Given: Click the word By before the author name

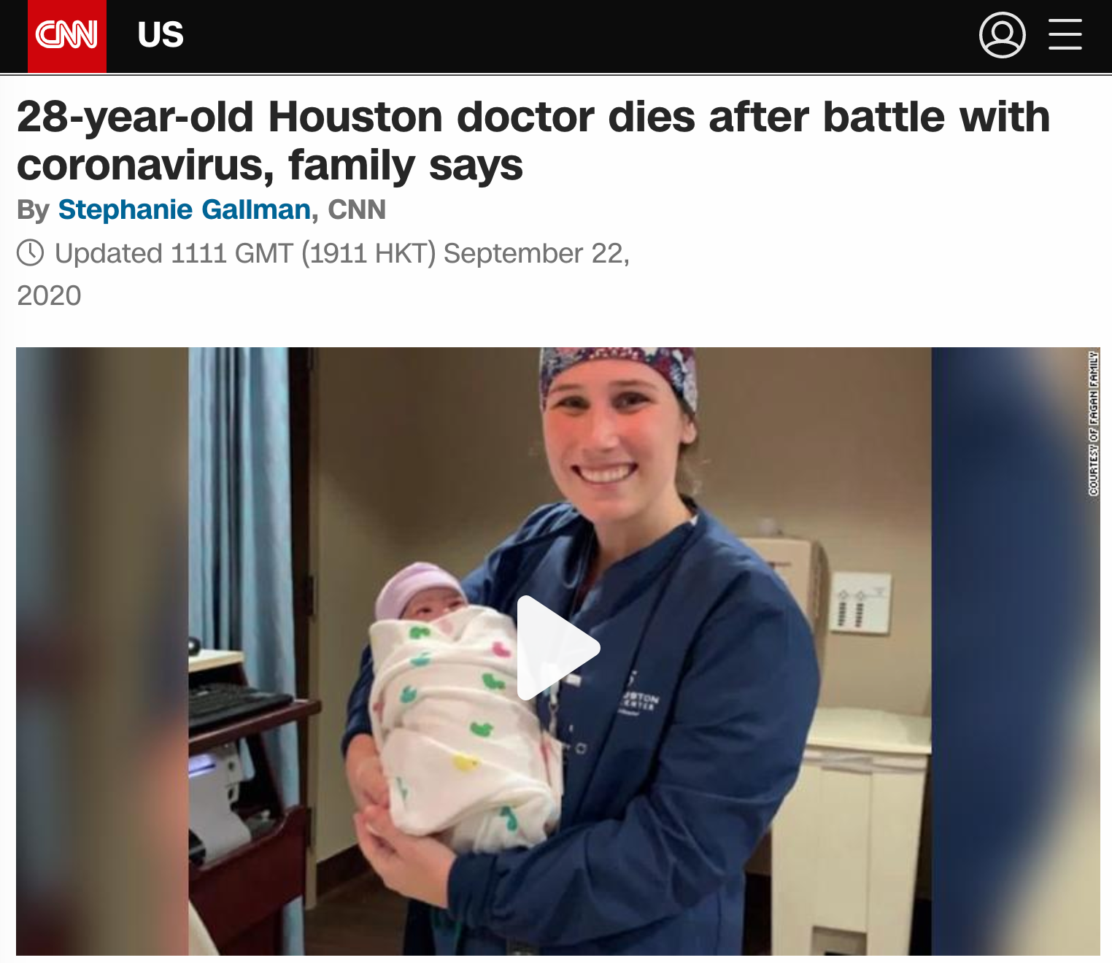Looking at the screenshot, I should (x=33, y=210).
